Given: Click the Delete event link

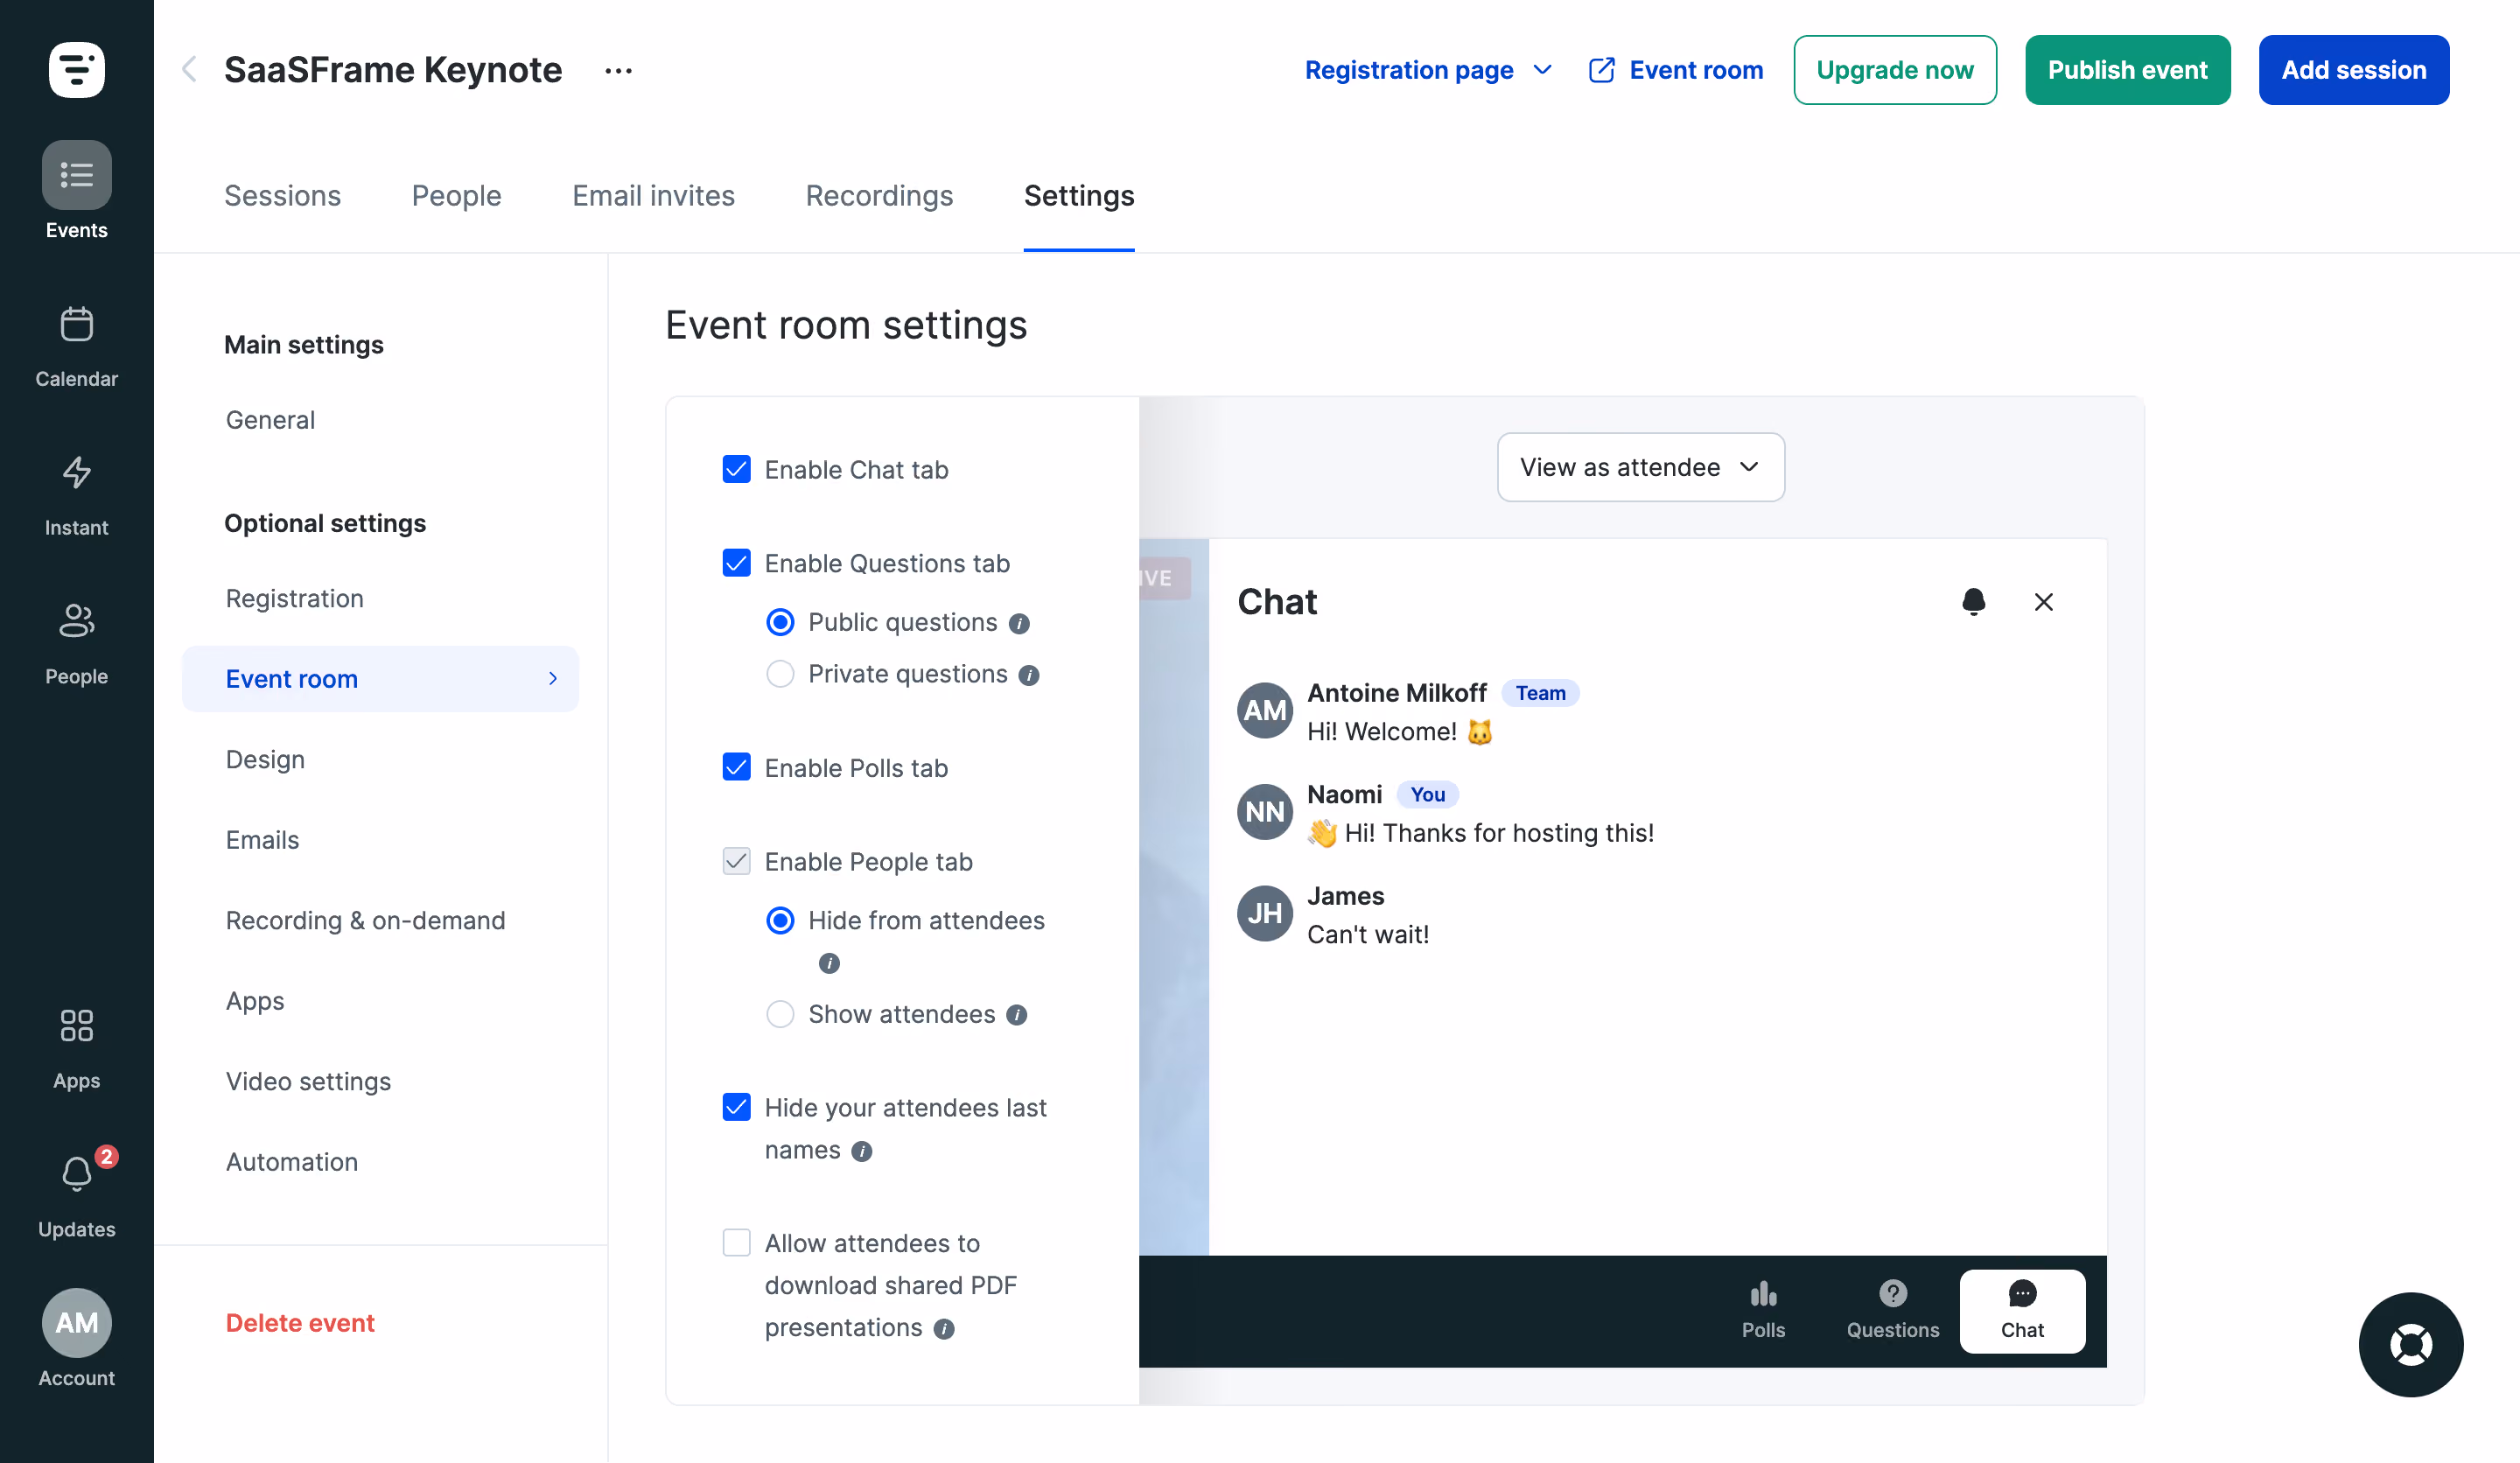Looking at the screenshot, I should pyautogui.click(x=300, y=1323).
